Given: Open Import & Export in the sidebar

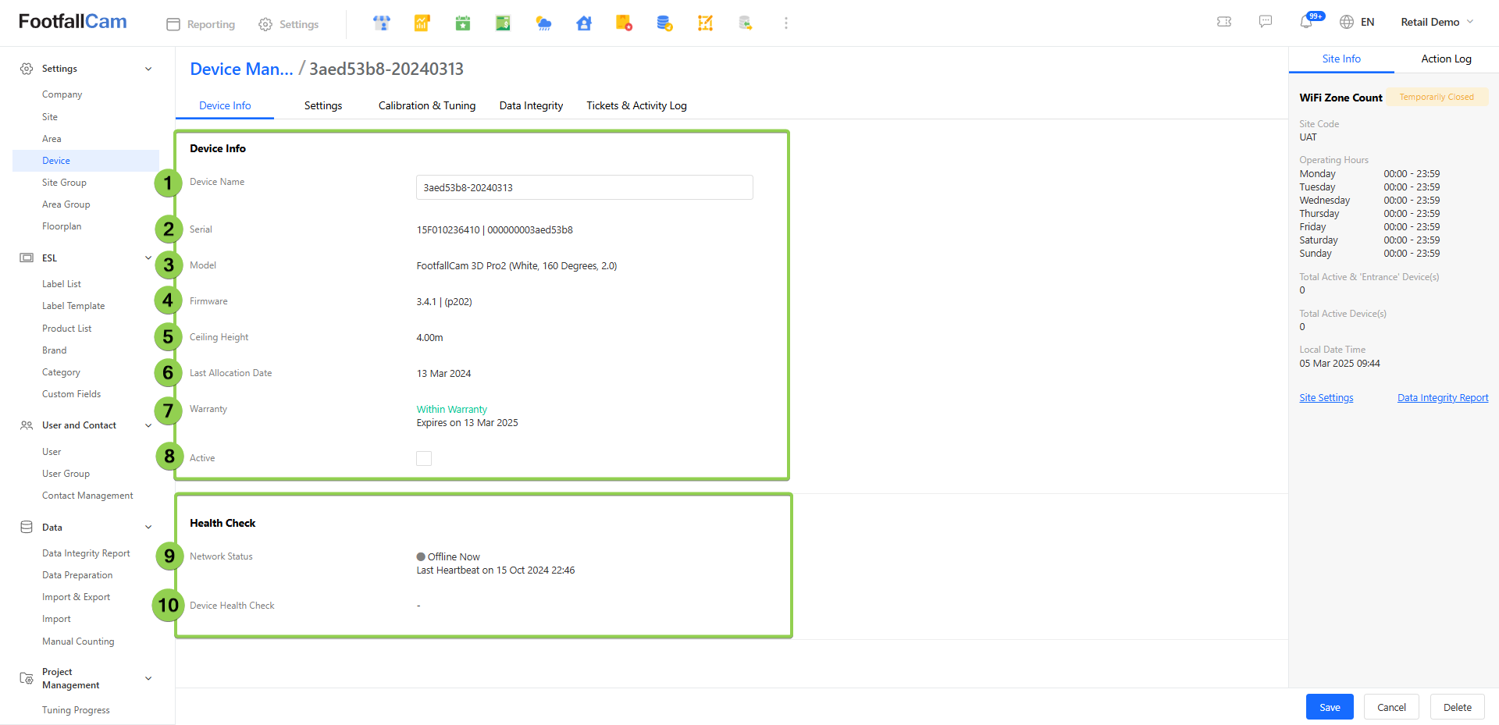Looking at the screenshot, I should (76, 597).
